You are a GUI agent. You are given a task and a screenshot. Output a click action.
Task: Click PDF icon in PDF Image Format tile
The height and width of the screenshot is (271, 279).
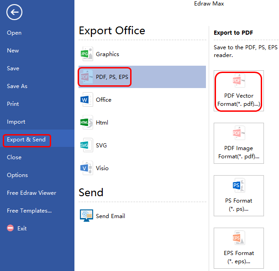(239, 133)
